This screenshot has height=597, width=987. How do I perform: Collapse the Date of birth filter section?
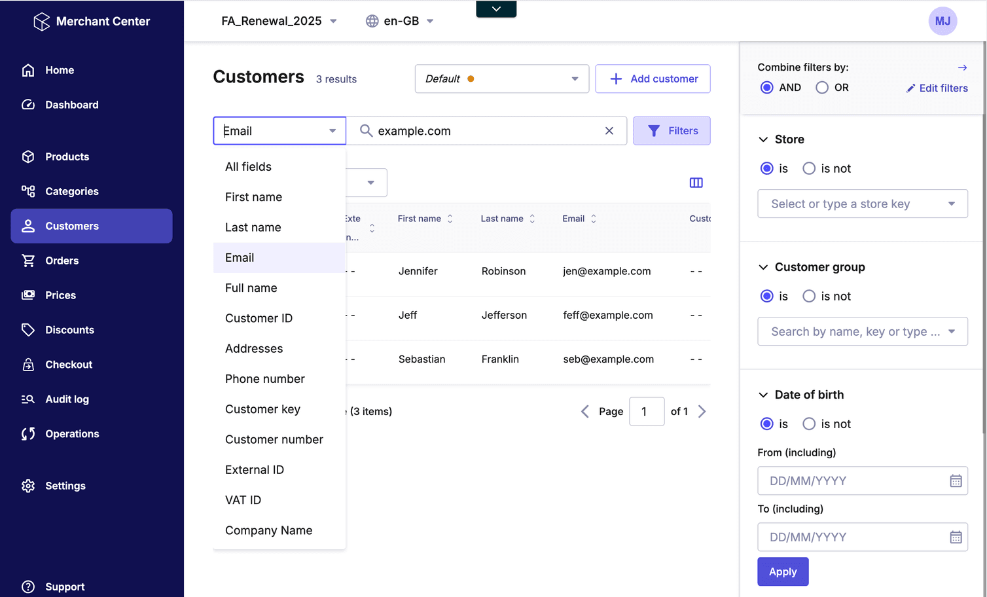tap(763, 395)
